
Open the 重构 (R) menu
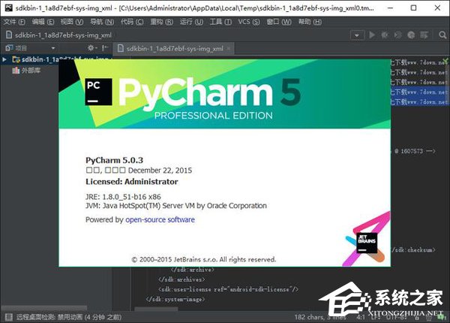[161, 22]
